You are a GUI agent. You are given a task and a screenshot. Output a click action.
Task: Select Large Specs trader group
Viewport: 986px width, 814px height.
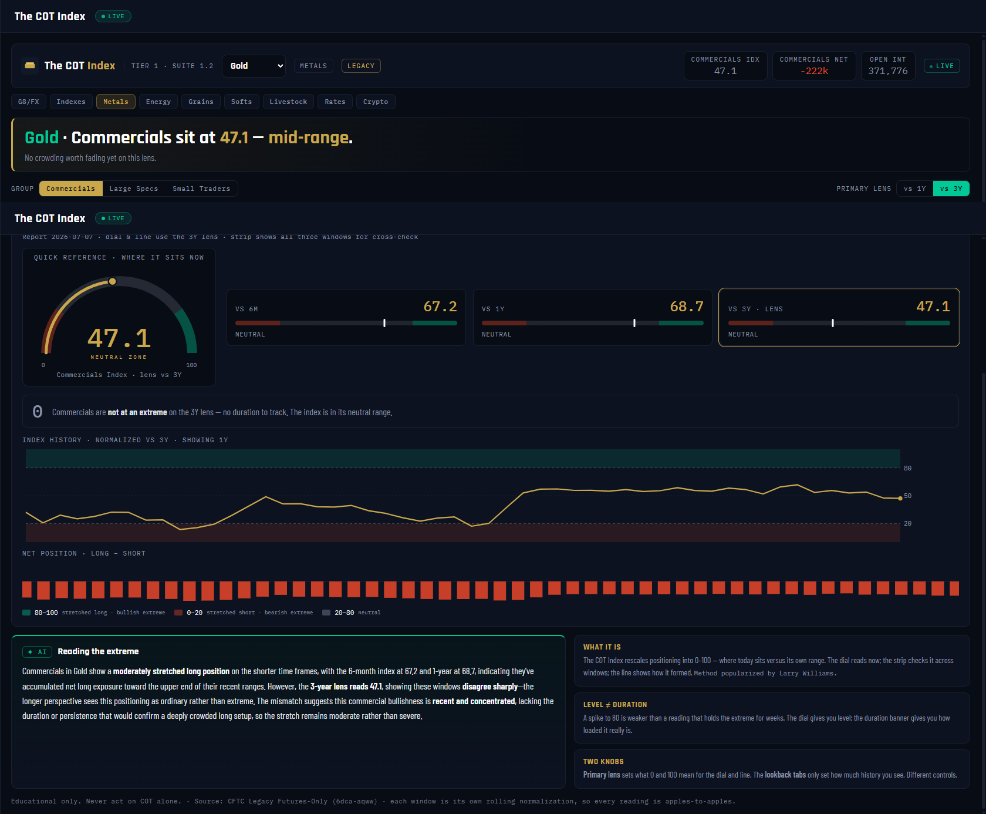click(134, 189)
